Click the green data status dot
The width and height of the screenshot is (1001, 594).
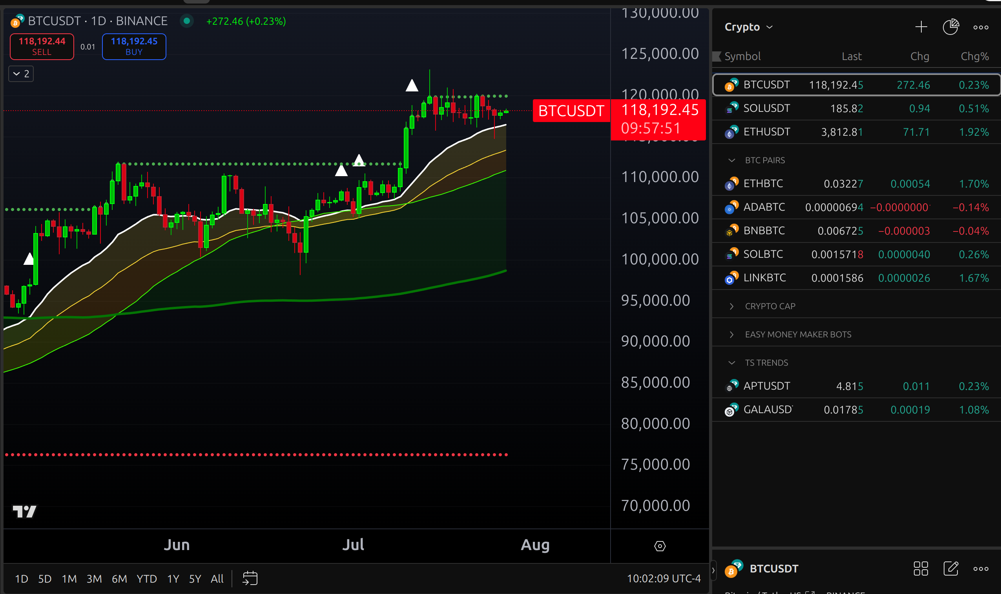186,21
